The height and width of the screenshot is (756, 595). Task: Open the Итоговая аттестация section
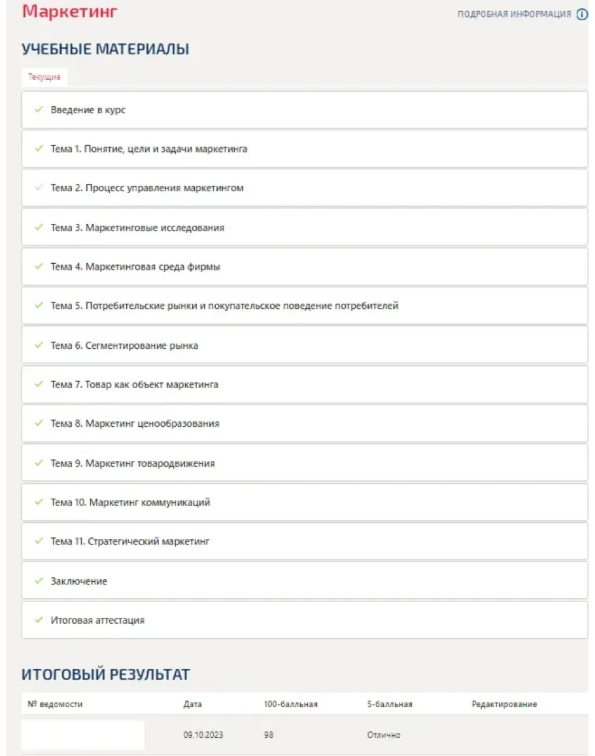(97, 620)
